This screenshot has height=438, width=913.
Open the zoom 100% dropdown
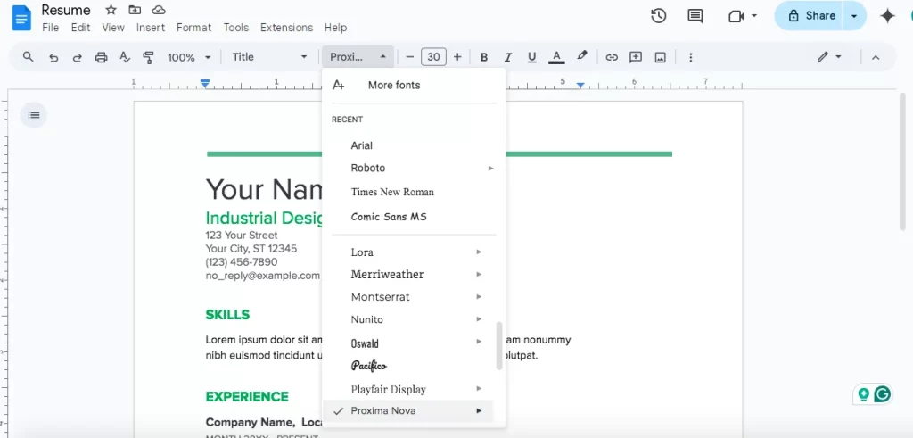click(189, 57)
